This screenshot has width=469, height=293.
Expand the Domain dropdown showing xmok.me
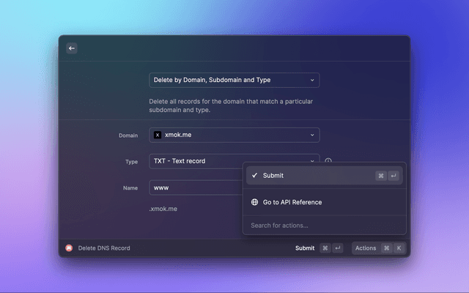234,136
